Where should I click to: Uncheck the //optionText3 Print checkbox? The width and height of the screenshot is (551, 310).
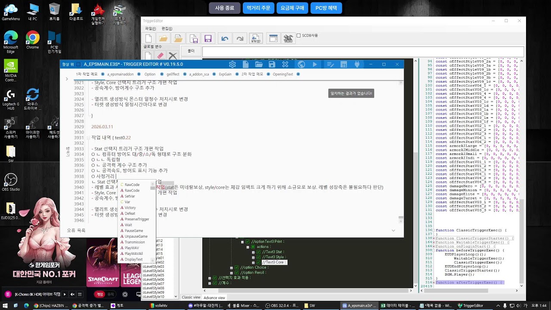(248, 242)
